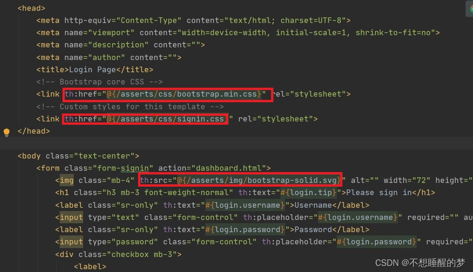Click rel="stylesheet" on the bootstrap link line

[x=309, y=94]
